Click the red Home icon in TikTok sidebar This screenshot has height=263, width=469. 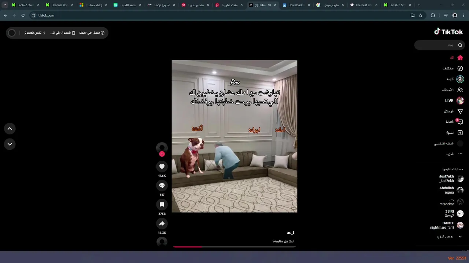coord(460,58)
